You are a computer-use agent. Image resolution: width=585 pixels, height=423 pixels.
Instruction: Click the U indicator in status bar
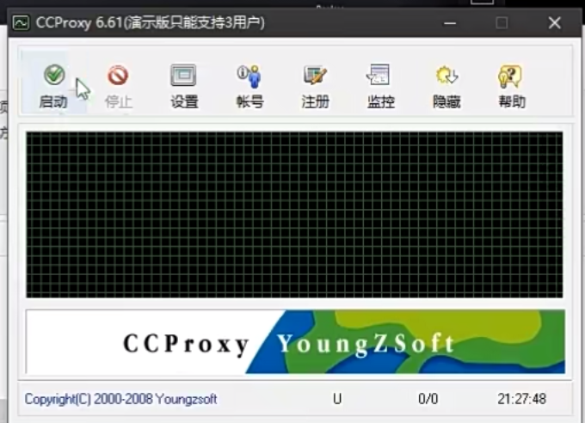tap(337, 399)
